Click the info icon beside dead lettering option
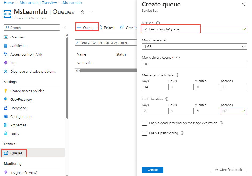Screen dimensions: 252x176 pos(221,123)
